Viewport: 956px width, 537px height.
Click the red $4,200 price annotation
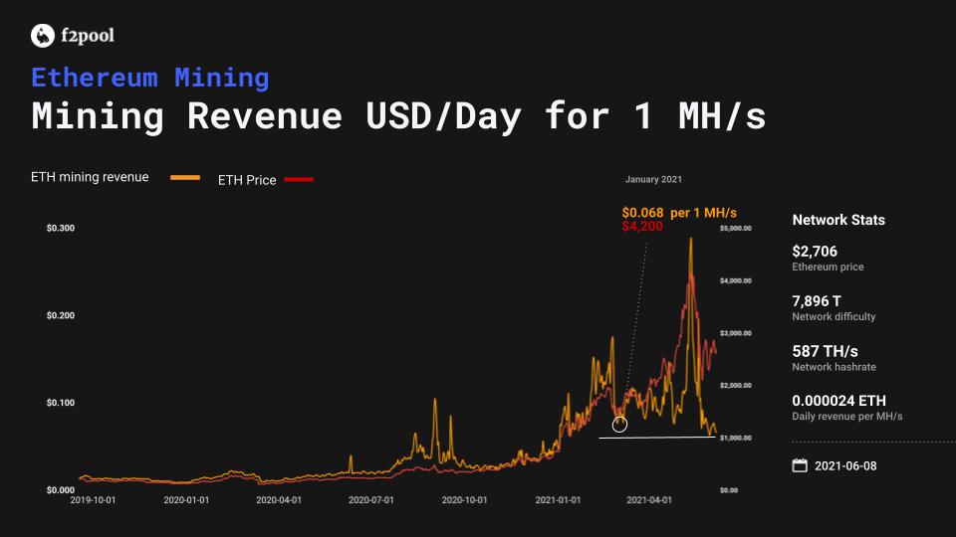(642, 227)
